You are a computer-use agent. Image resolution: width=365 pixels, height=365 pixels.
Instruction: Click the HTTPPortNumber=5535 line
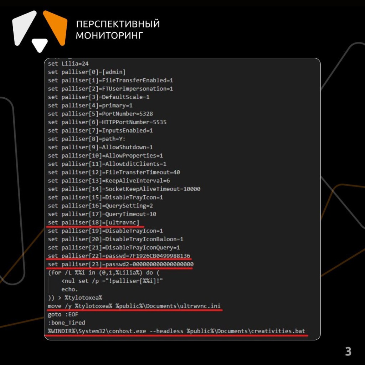pyautogui.click(x=107, y=122)
